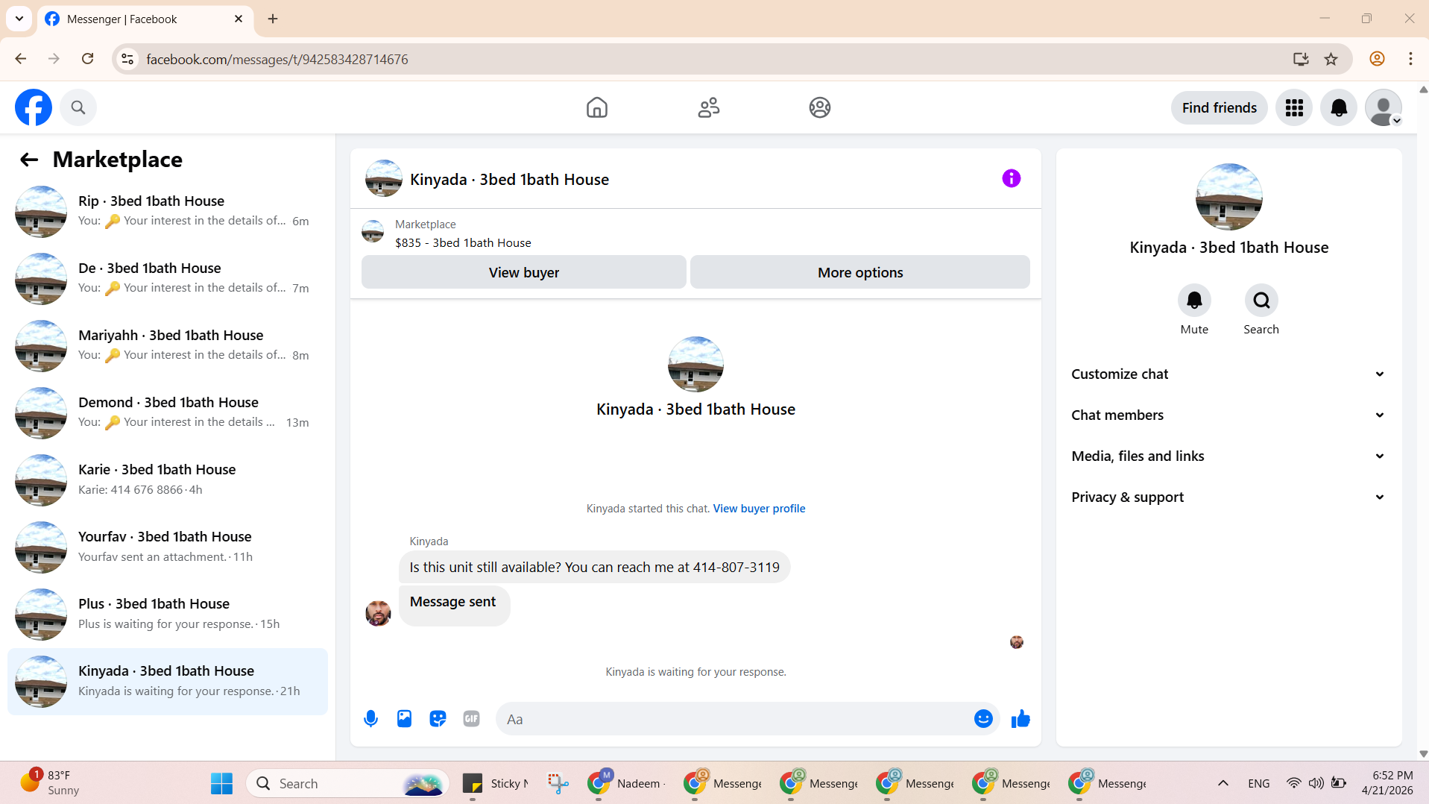Open Facebook search magnifier icon
1429x804 pixels.
pyautogui.click(x=78, y=107)
